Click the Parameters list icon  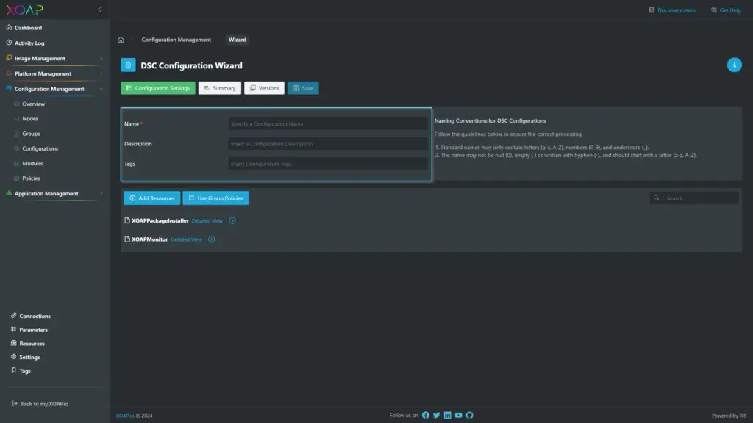pyautogui.click(x=13, y=330)
